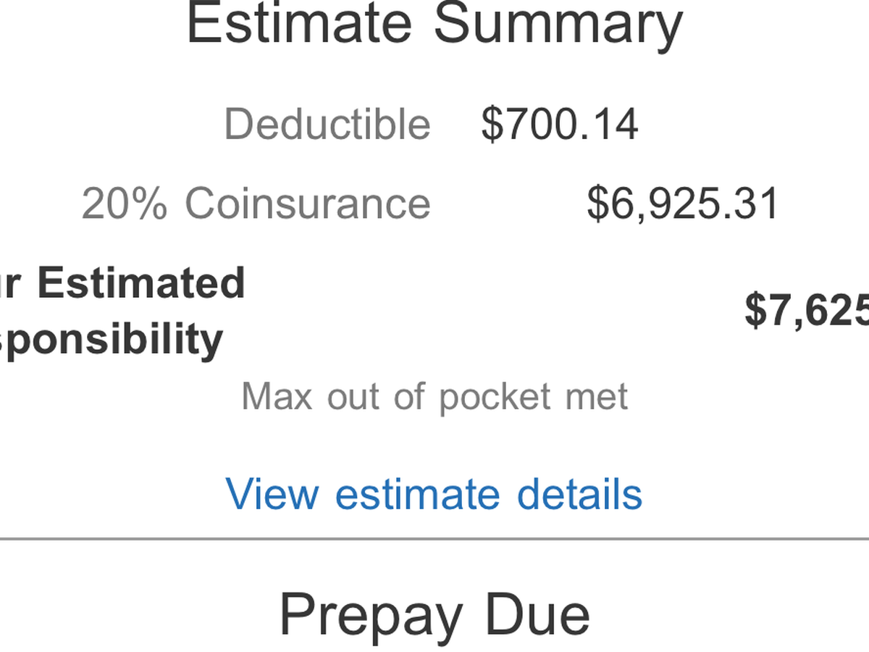The height and width of the screenshot is (652, 869).
Task: Click the divider line above Prepay Due
Action: 434,539
